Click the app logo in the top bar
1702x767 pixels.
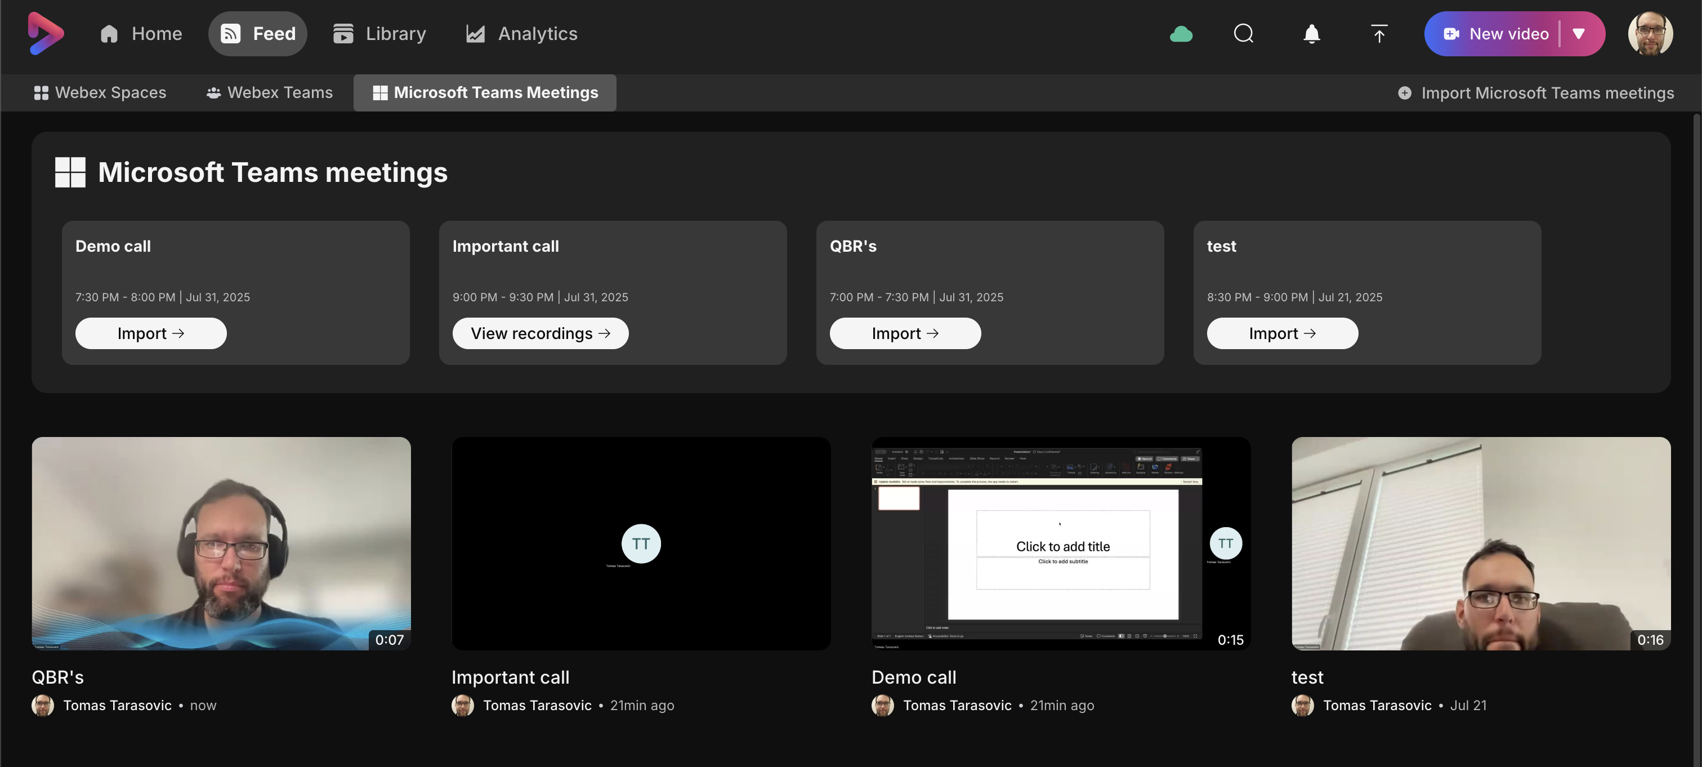click(x=46, y=34)
